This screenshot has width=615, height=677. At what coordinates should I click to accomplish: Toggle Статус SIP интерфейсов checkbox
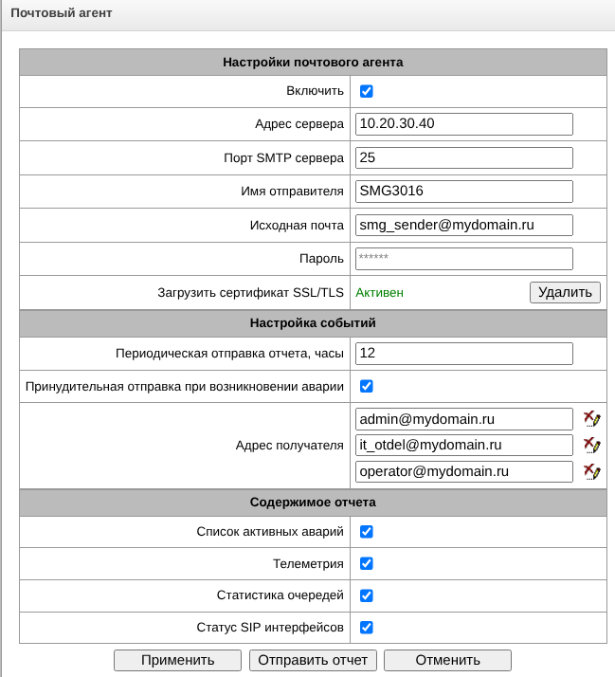(x=367, y=627)
